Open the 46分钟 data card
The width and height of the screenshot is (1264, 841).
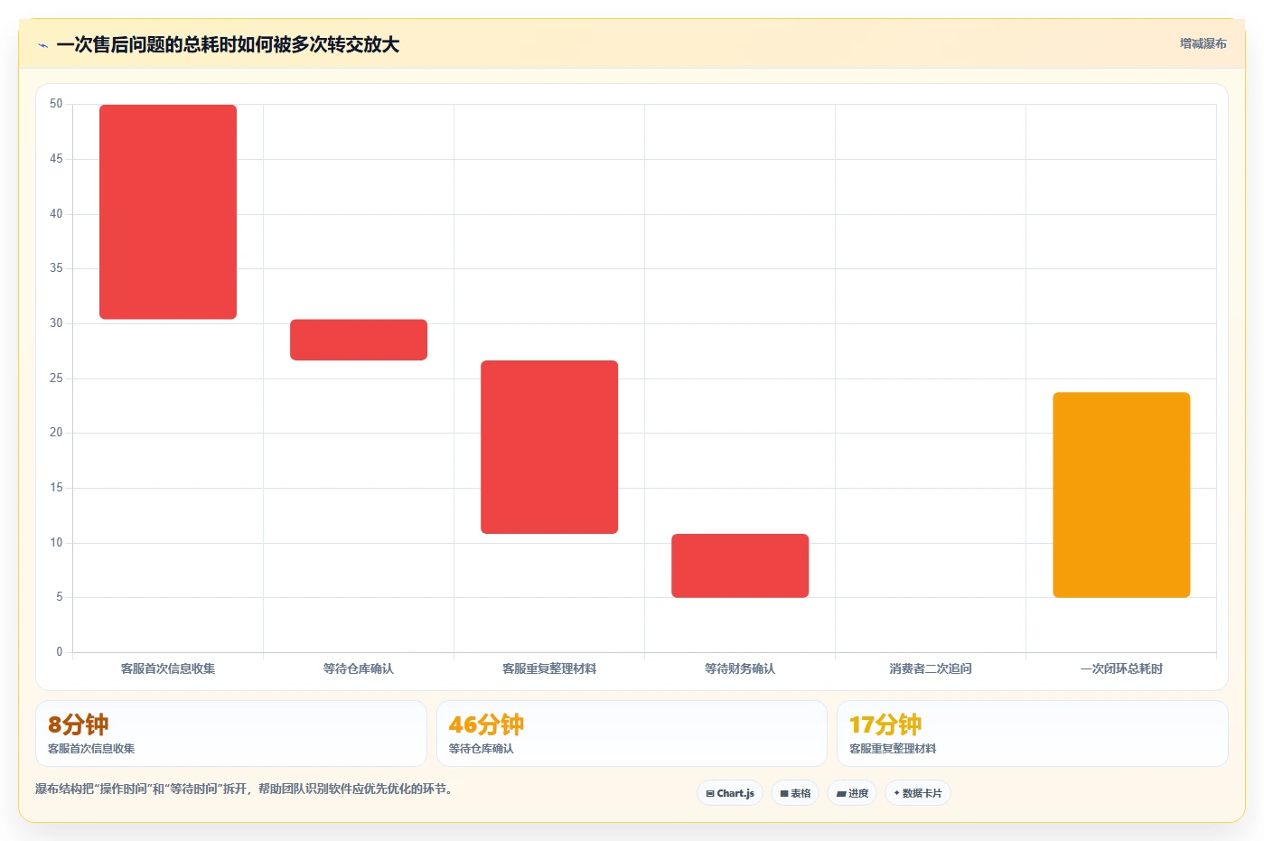pos(632,734)
